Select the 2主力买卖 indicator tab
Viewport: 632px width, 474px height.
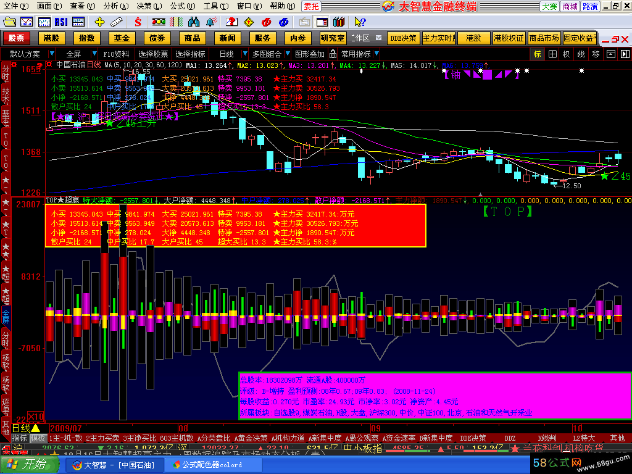[x=103, y=438]
